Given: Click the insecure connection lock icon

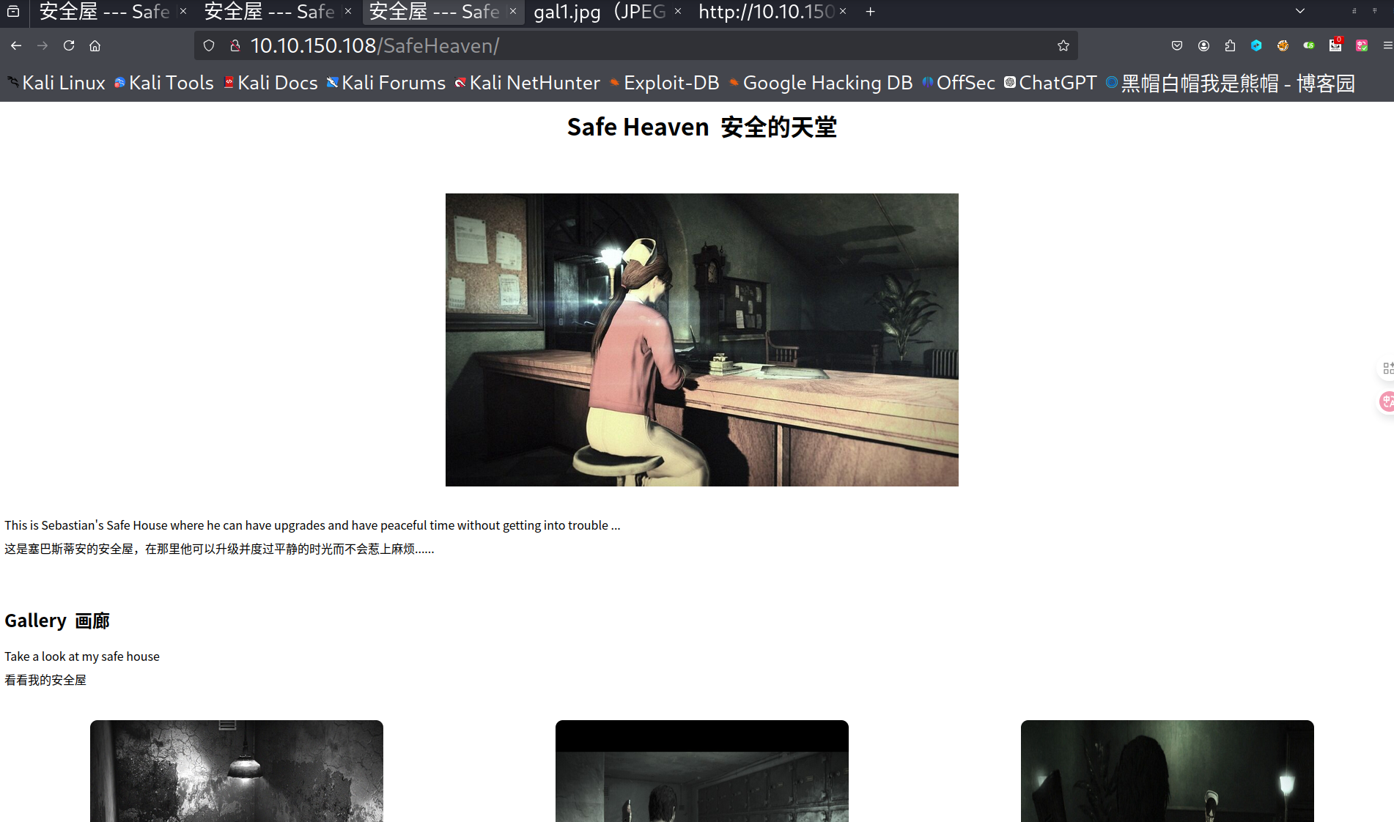Looking at the screenshot, I should pyautogui.click(x=235, y=45).
